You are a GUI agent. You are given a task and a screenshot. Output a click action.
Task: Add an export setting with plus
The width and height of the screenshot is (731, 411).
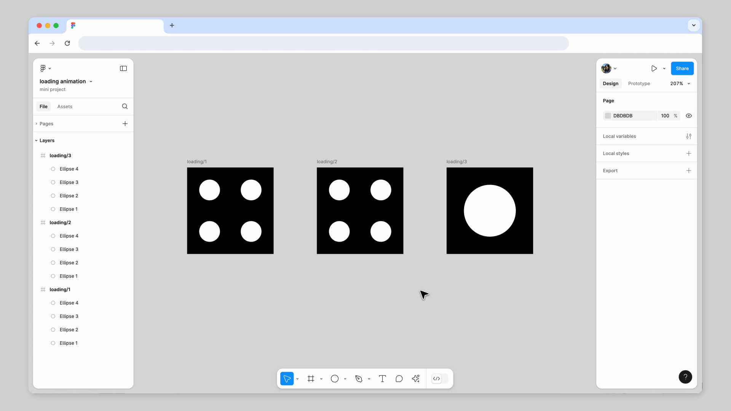point(689,170)
